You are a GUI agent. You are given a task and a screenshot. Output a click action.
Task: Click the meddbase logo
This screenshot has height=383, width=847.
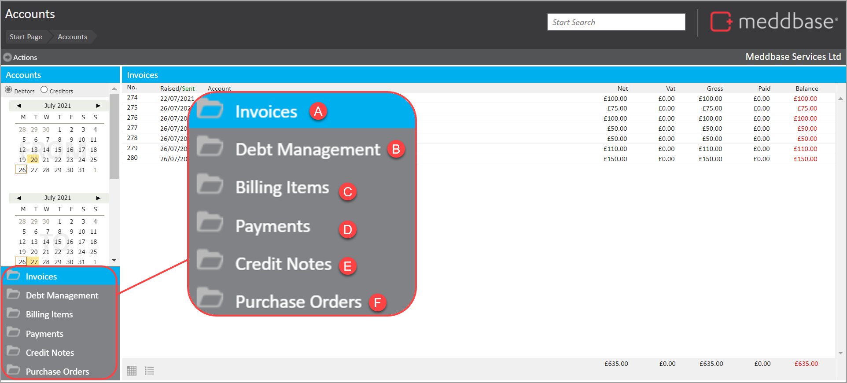click(774, 22)
